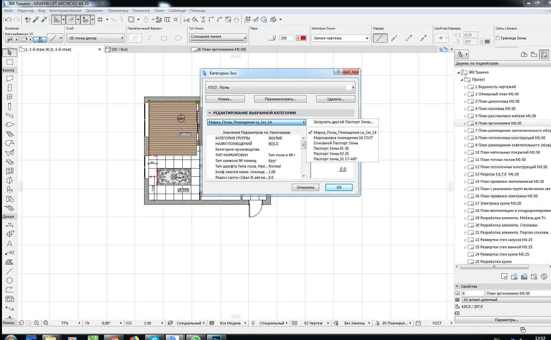This screenshot has width=551, height=340.
Task: Click the Undo arrow icon
Action: point(8,20)
